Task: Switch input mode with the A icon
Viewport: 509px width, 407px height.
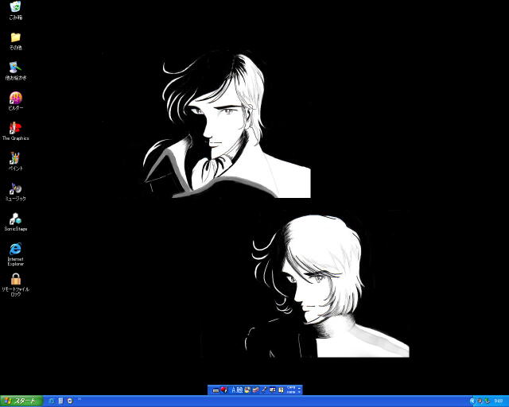Action: click(233, 390)
